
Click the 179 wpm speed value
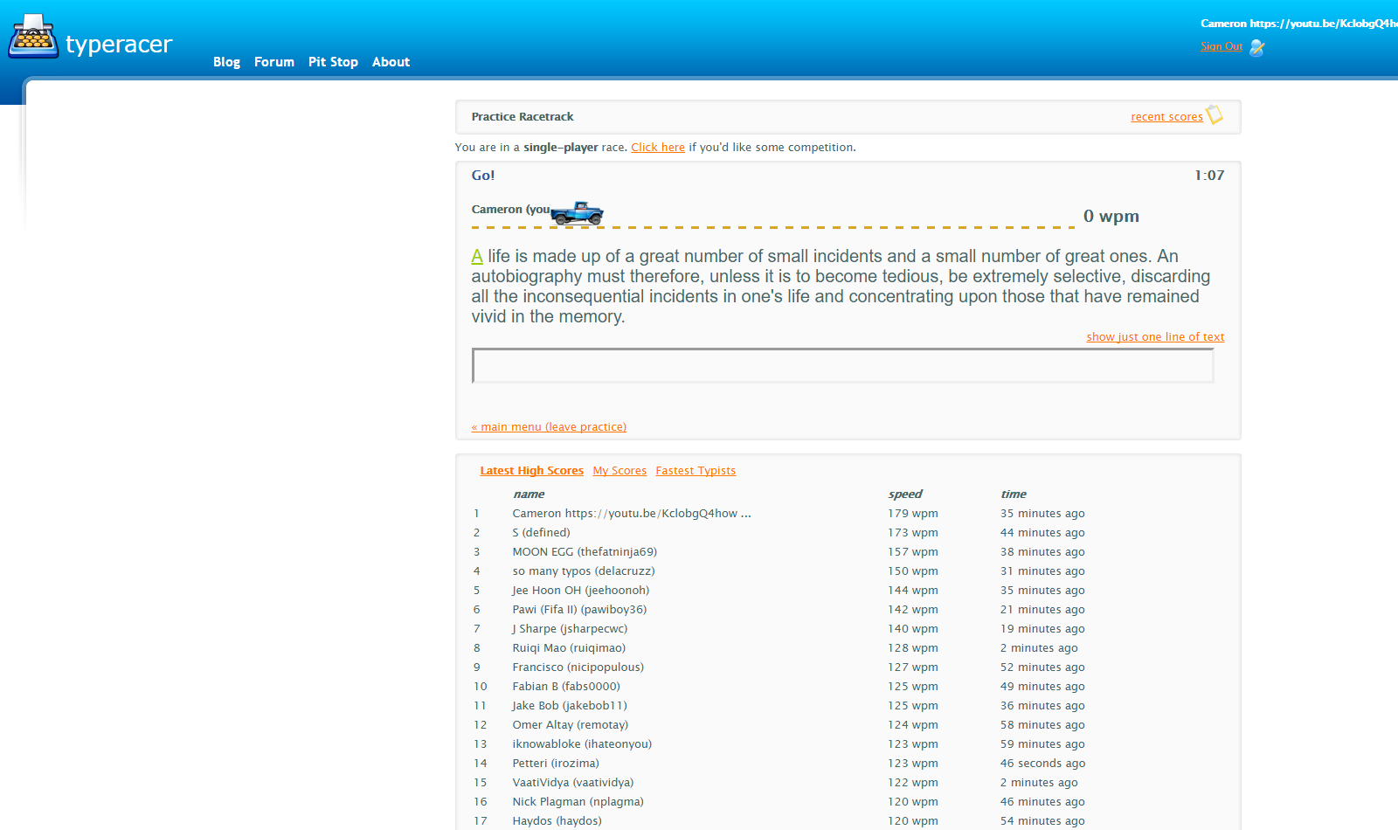[913, 514]
